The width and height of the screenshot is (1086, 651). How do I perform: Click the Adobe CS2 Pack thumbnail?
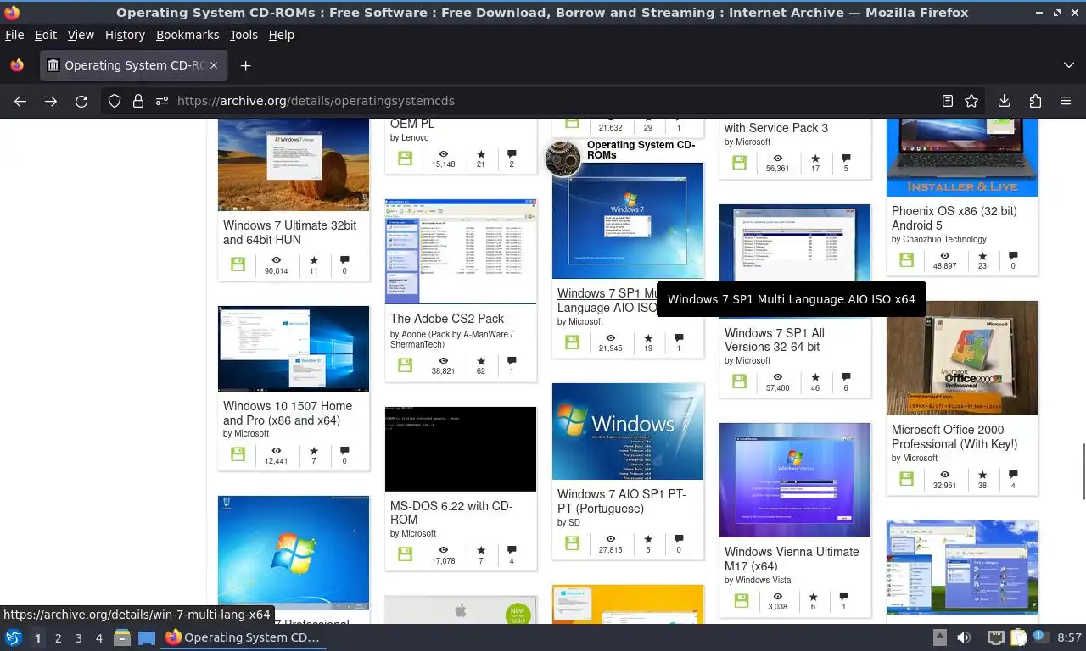click(x=461, y=251)
